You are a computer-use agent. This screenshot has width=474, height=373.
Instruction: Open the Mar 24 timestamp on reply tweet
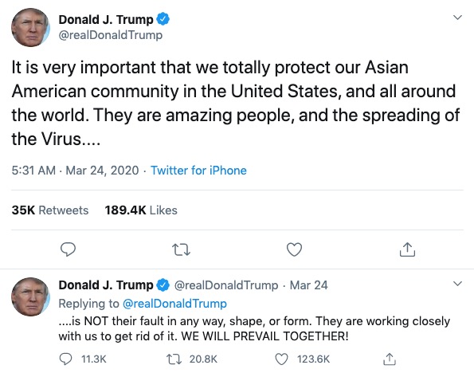pos(308,285)
